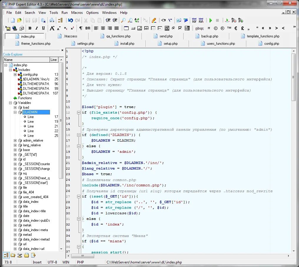Expand the admin_relative variable node
The width and height of the screenshot is (299, 267).
coord(15,140)
